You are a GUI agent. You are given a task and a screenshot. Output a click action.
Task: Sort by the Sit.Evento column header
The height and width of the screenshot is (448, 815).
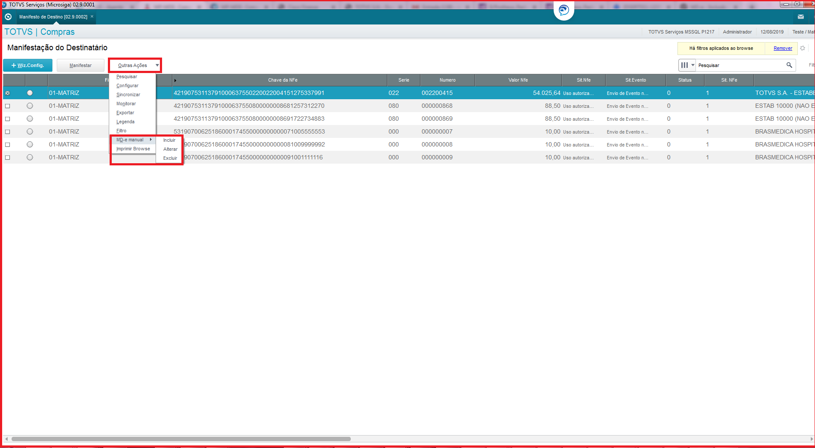click(635, 80)
